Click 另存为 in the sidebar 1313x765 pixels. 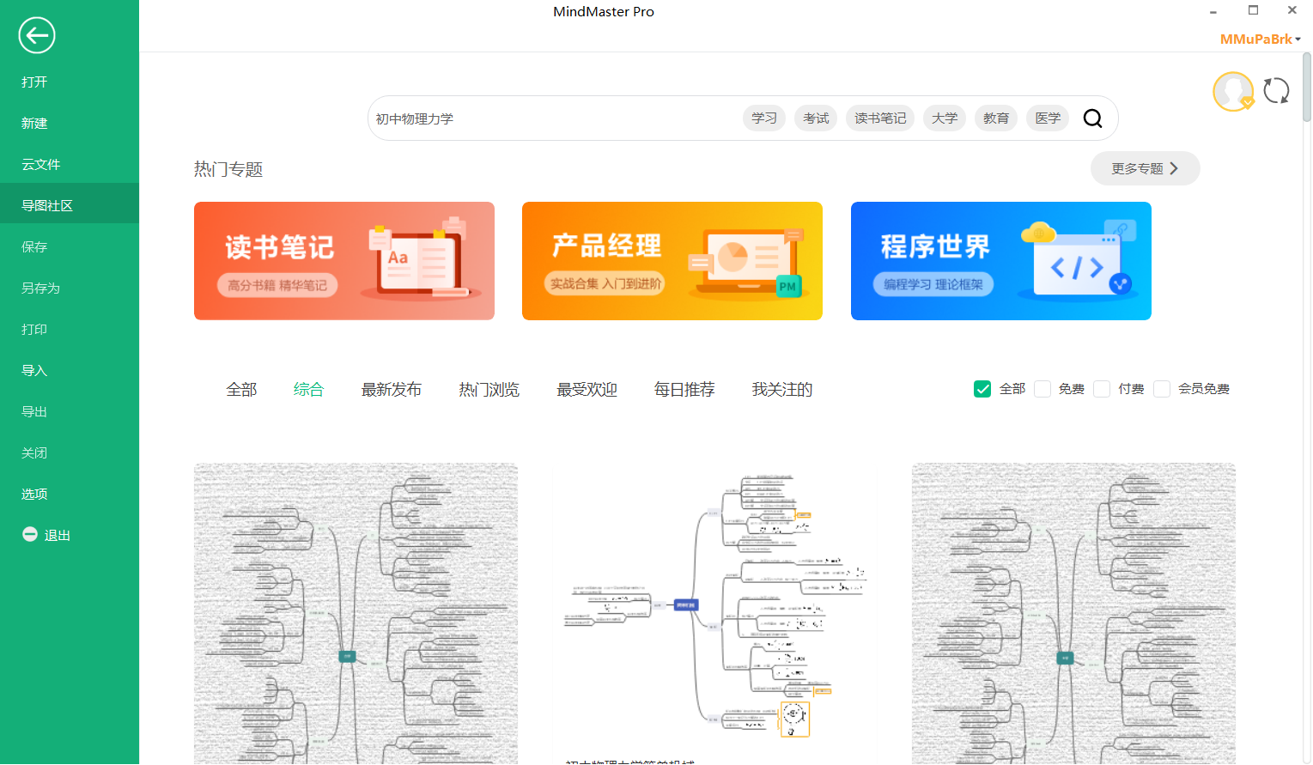click(70, 288)
